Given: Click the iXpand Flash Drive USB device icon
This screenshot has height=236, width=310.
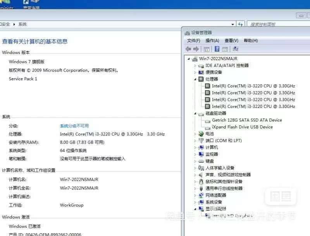Looking at the screenshot, I should (208, 128).
